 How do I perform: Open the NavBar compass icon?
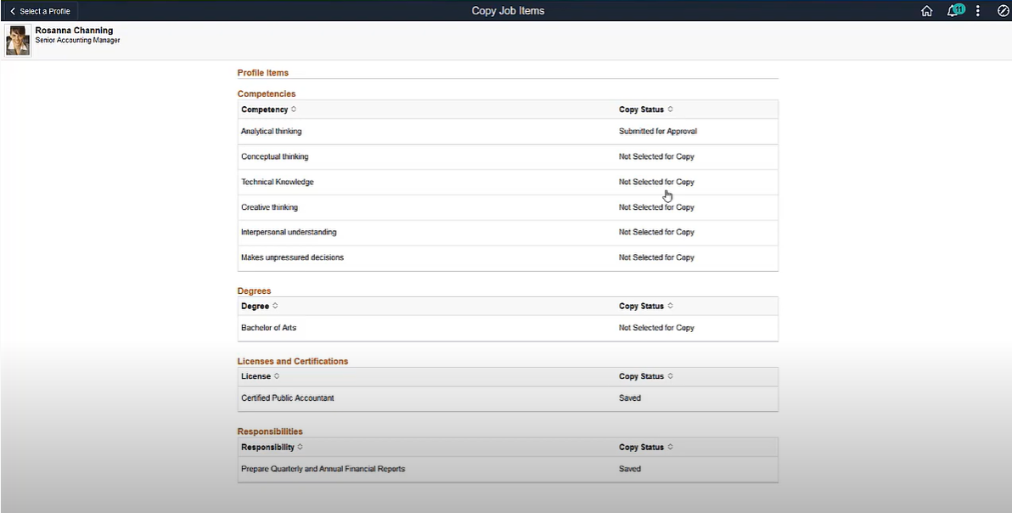coord(1003,11)
